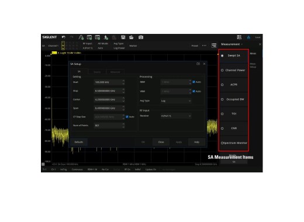Select the ACPR measurement option
The image size is (304, 222).
pos(234,85)
